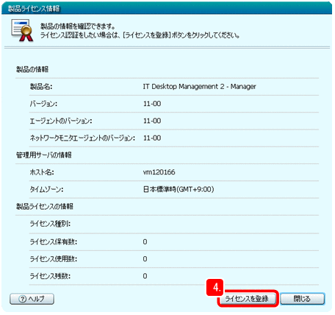335x315 pixels.
Task: Click the license certificate icon
Action: pyautogui.click(x=22, y=30)
